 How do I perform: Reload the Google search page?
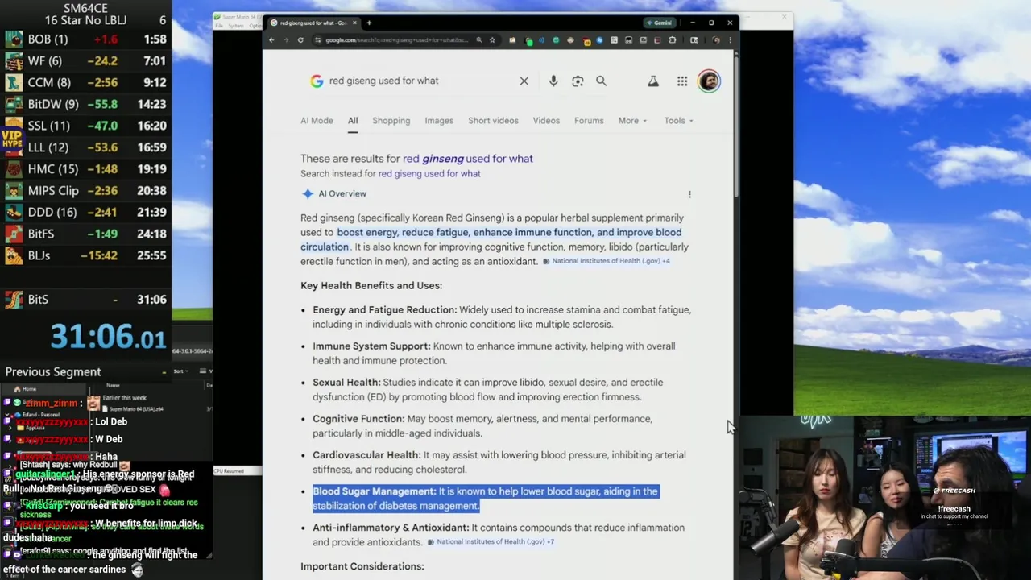pyautogui.click(x=300, y=40)
